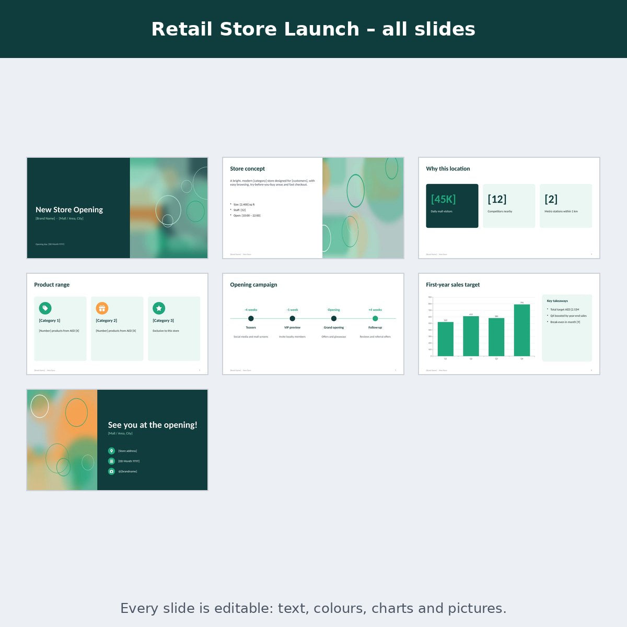Click the green Follow-up timeline dot
627x627 pixels.
(x=375, y=319)
